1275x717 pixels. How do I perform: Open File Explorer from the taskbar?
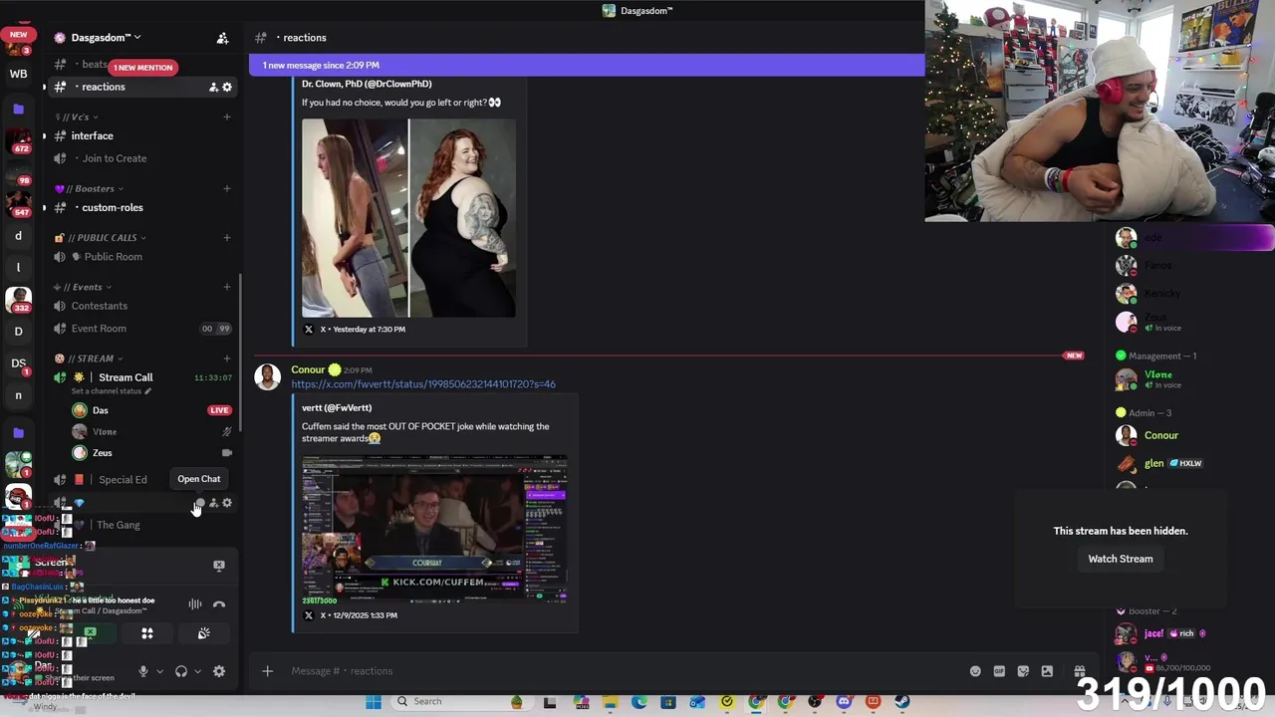[610, 701]
